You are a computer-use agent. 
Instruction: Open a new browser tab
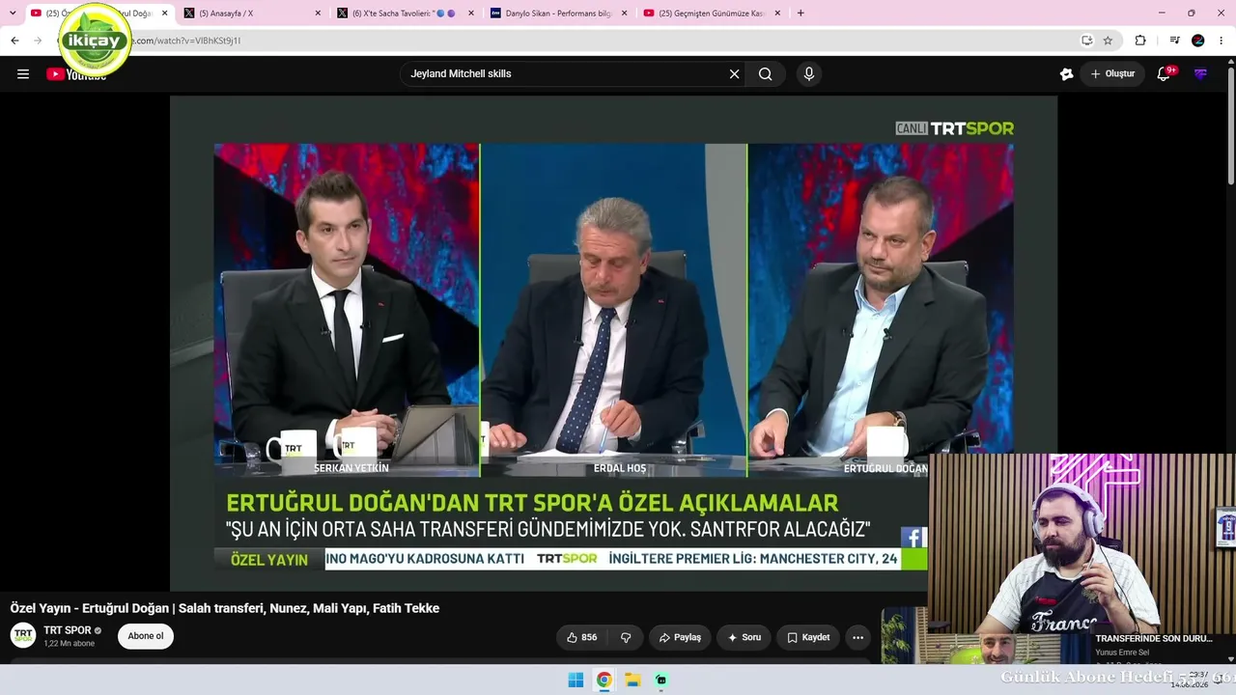(x=801, y=14)
